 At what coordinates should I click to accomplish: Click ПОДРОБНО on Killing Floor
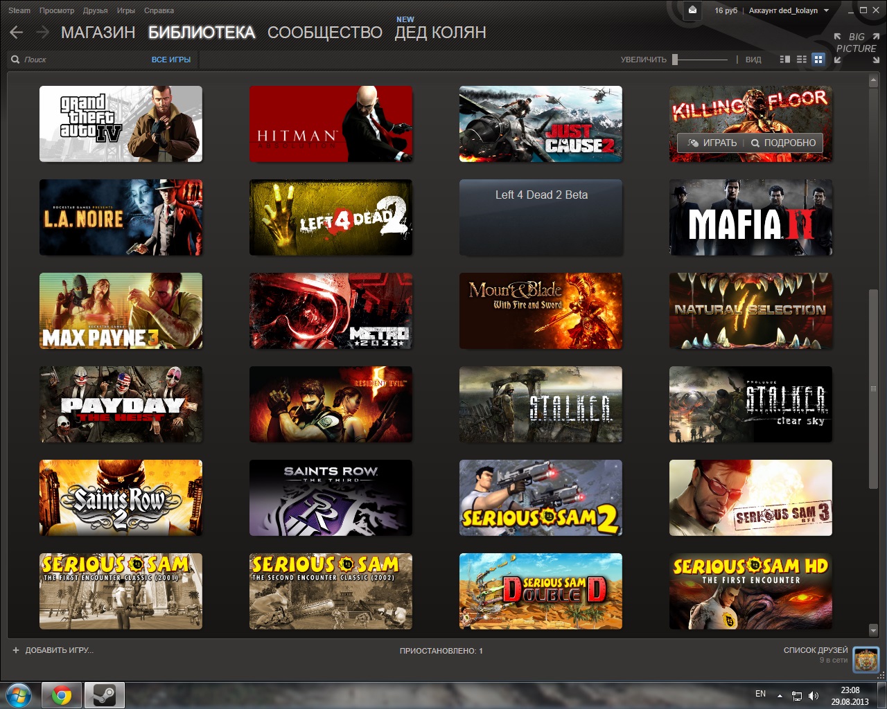[x=783, y=143]
